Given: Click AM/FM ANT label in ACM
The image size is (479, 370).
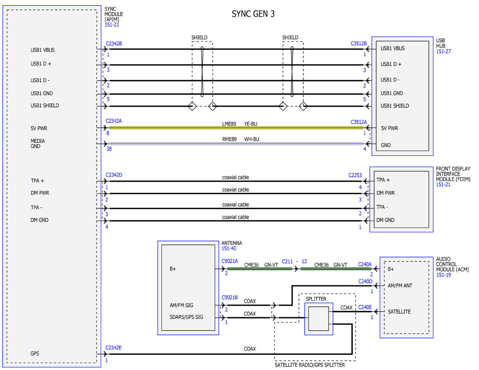Looking at the screenshot, I should point(400,286).
